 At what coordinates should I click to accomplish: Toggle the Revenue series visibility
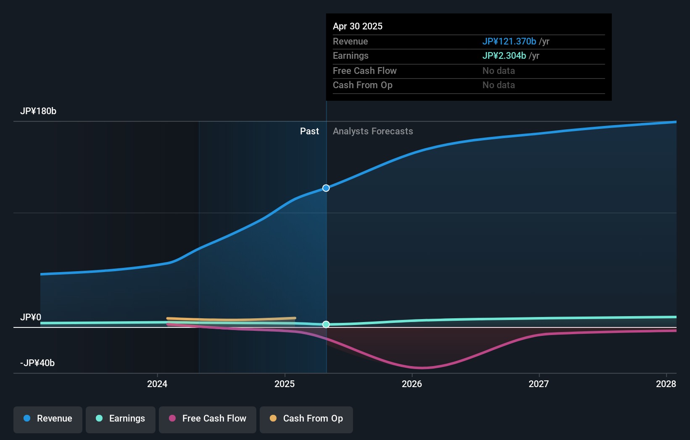[x=47, y=419]
